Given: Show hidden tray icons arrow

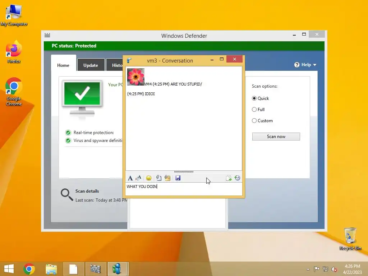Looking at the screenshot, I should click(x=308, y=269).
